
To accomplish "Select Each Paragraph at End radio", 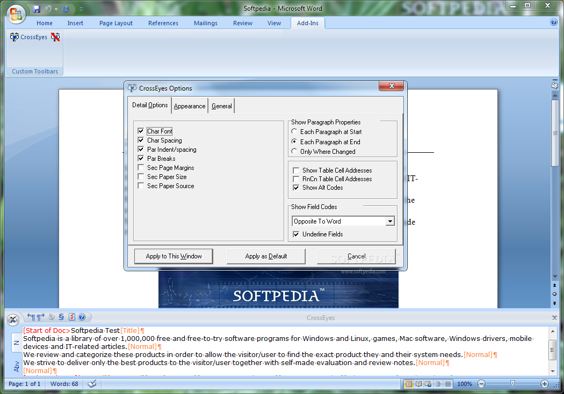I will (x=294, y=142).
